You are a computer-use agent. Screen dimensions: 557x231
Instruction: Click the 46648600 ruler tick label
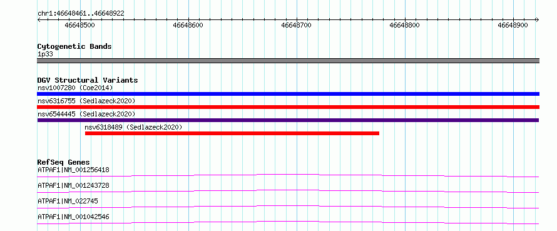coord(188,26)
